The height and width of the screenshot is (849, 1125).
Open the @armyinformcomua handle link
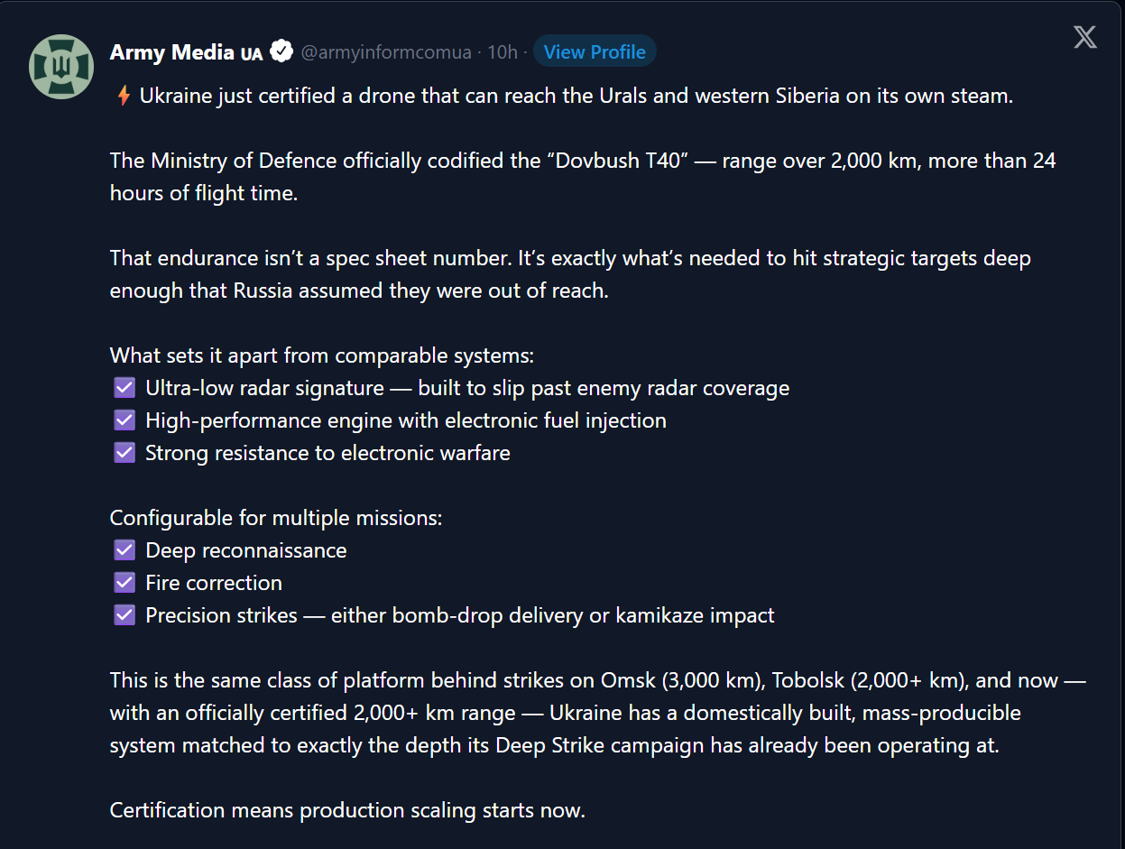[x=386, y=52]
